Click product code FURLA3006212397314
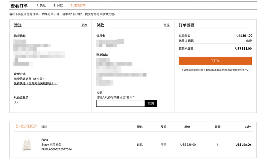The height and width of the screenshot is (162, 266). (x=57, y=149)
